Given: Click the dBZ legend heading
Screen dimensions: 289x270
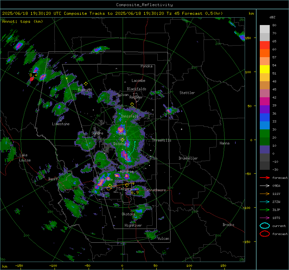Looking at the screenshot, I should 272,17.
